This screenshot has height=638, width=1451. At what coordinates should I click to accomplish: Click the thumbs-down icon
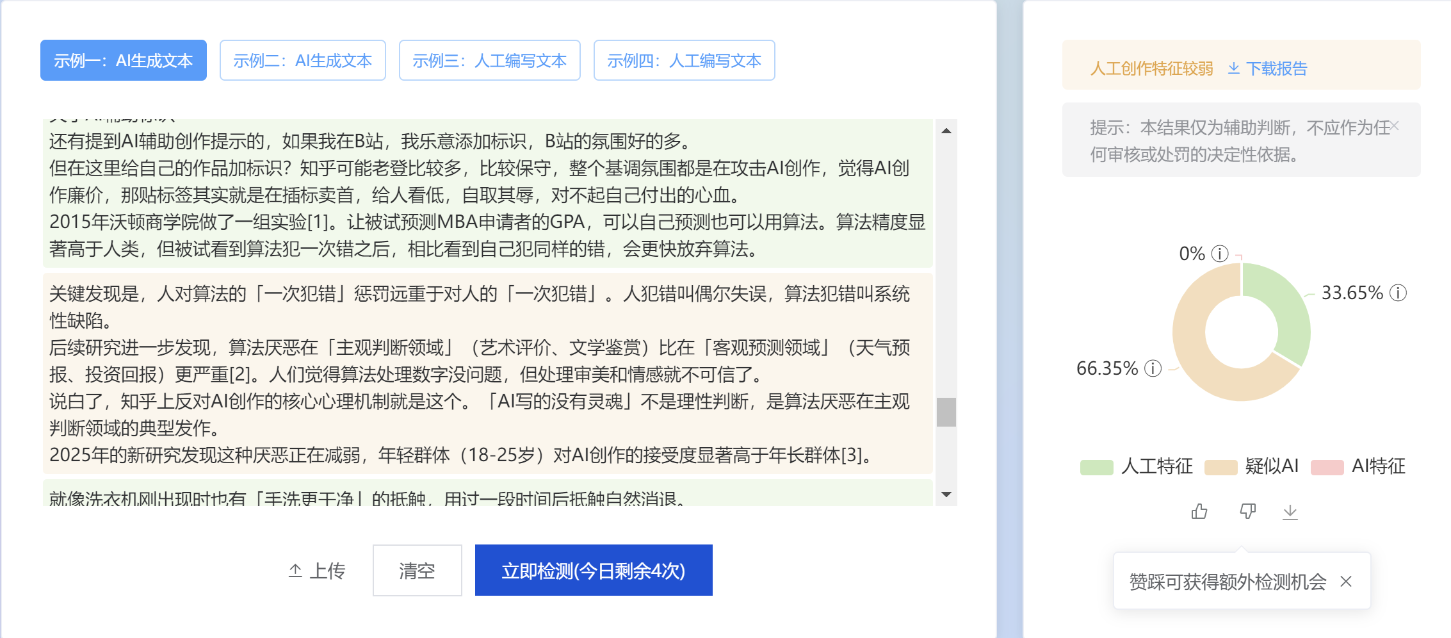click(1247, 511)
